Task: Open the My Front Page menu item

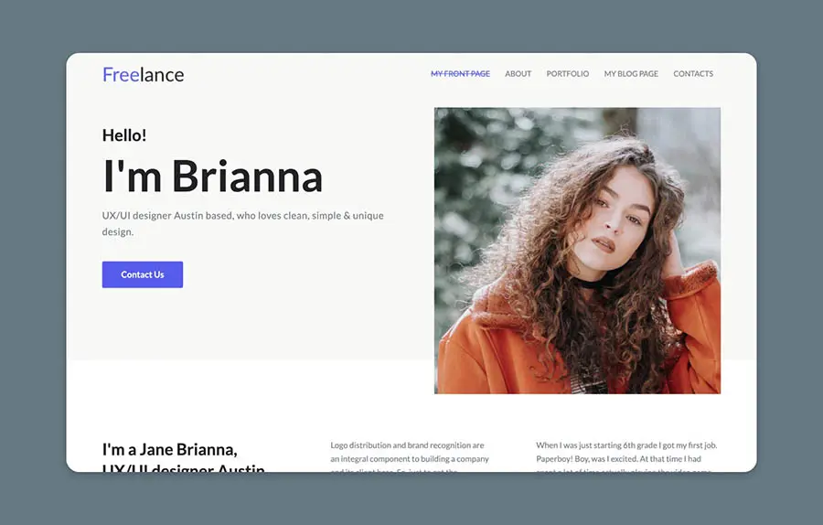Action: (x=460, y=74)
